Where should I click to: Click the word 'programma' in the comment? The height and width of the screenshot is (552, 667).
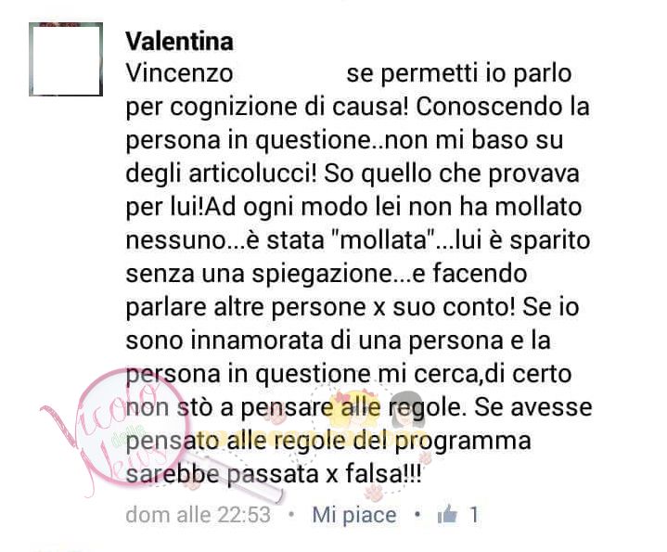[463, 442]
